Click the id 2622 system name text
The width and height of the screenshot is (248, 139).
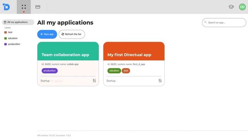tap(60, 64)
